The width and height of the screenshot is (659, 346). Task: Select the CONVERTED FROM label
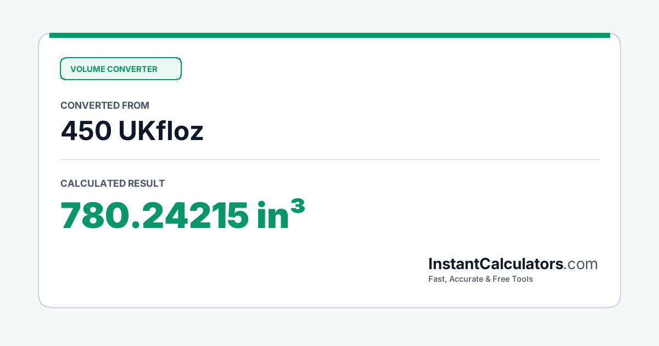(x=105, y=105)
